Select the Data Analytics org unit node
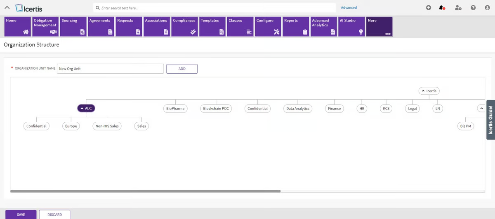Screen dimensions: 495x219 (298, 108)
